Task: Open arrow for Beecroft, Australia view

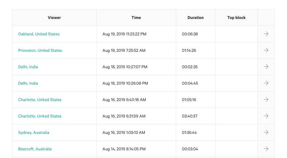Action: click(x=266, y=149)
